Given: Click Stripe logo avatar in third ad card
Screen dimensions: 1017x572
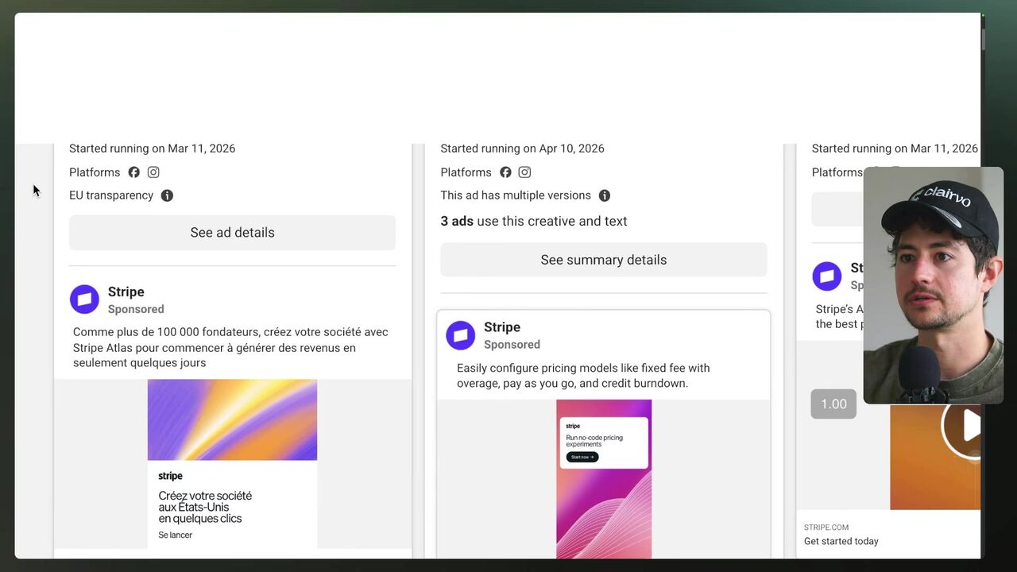Looking at the screenshot, I should click(x=826, y=276).
